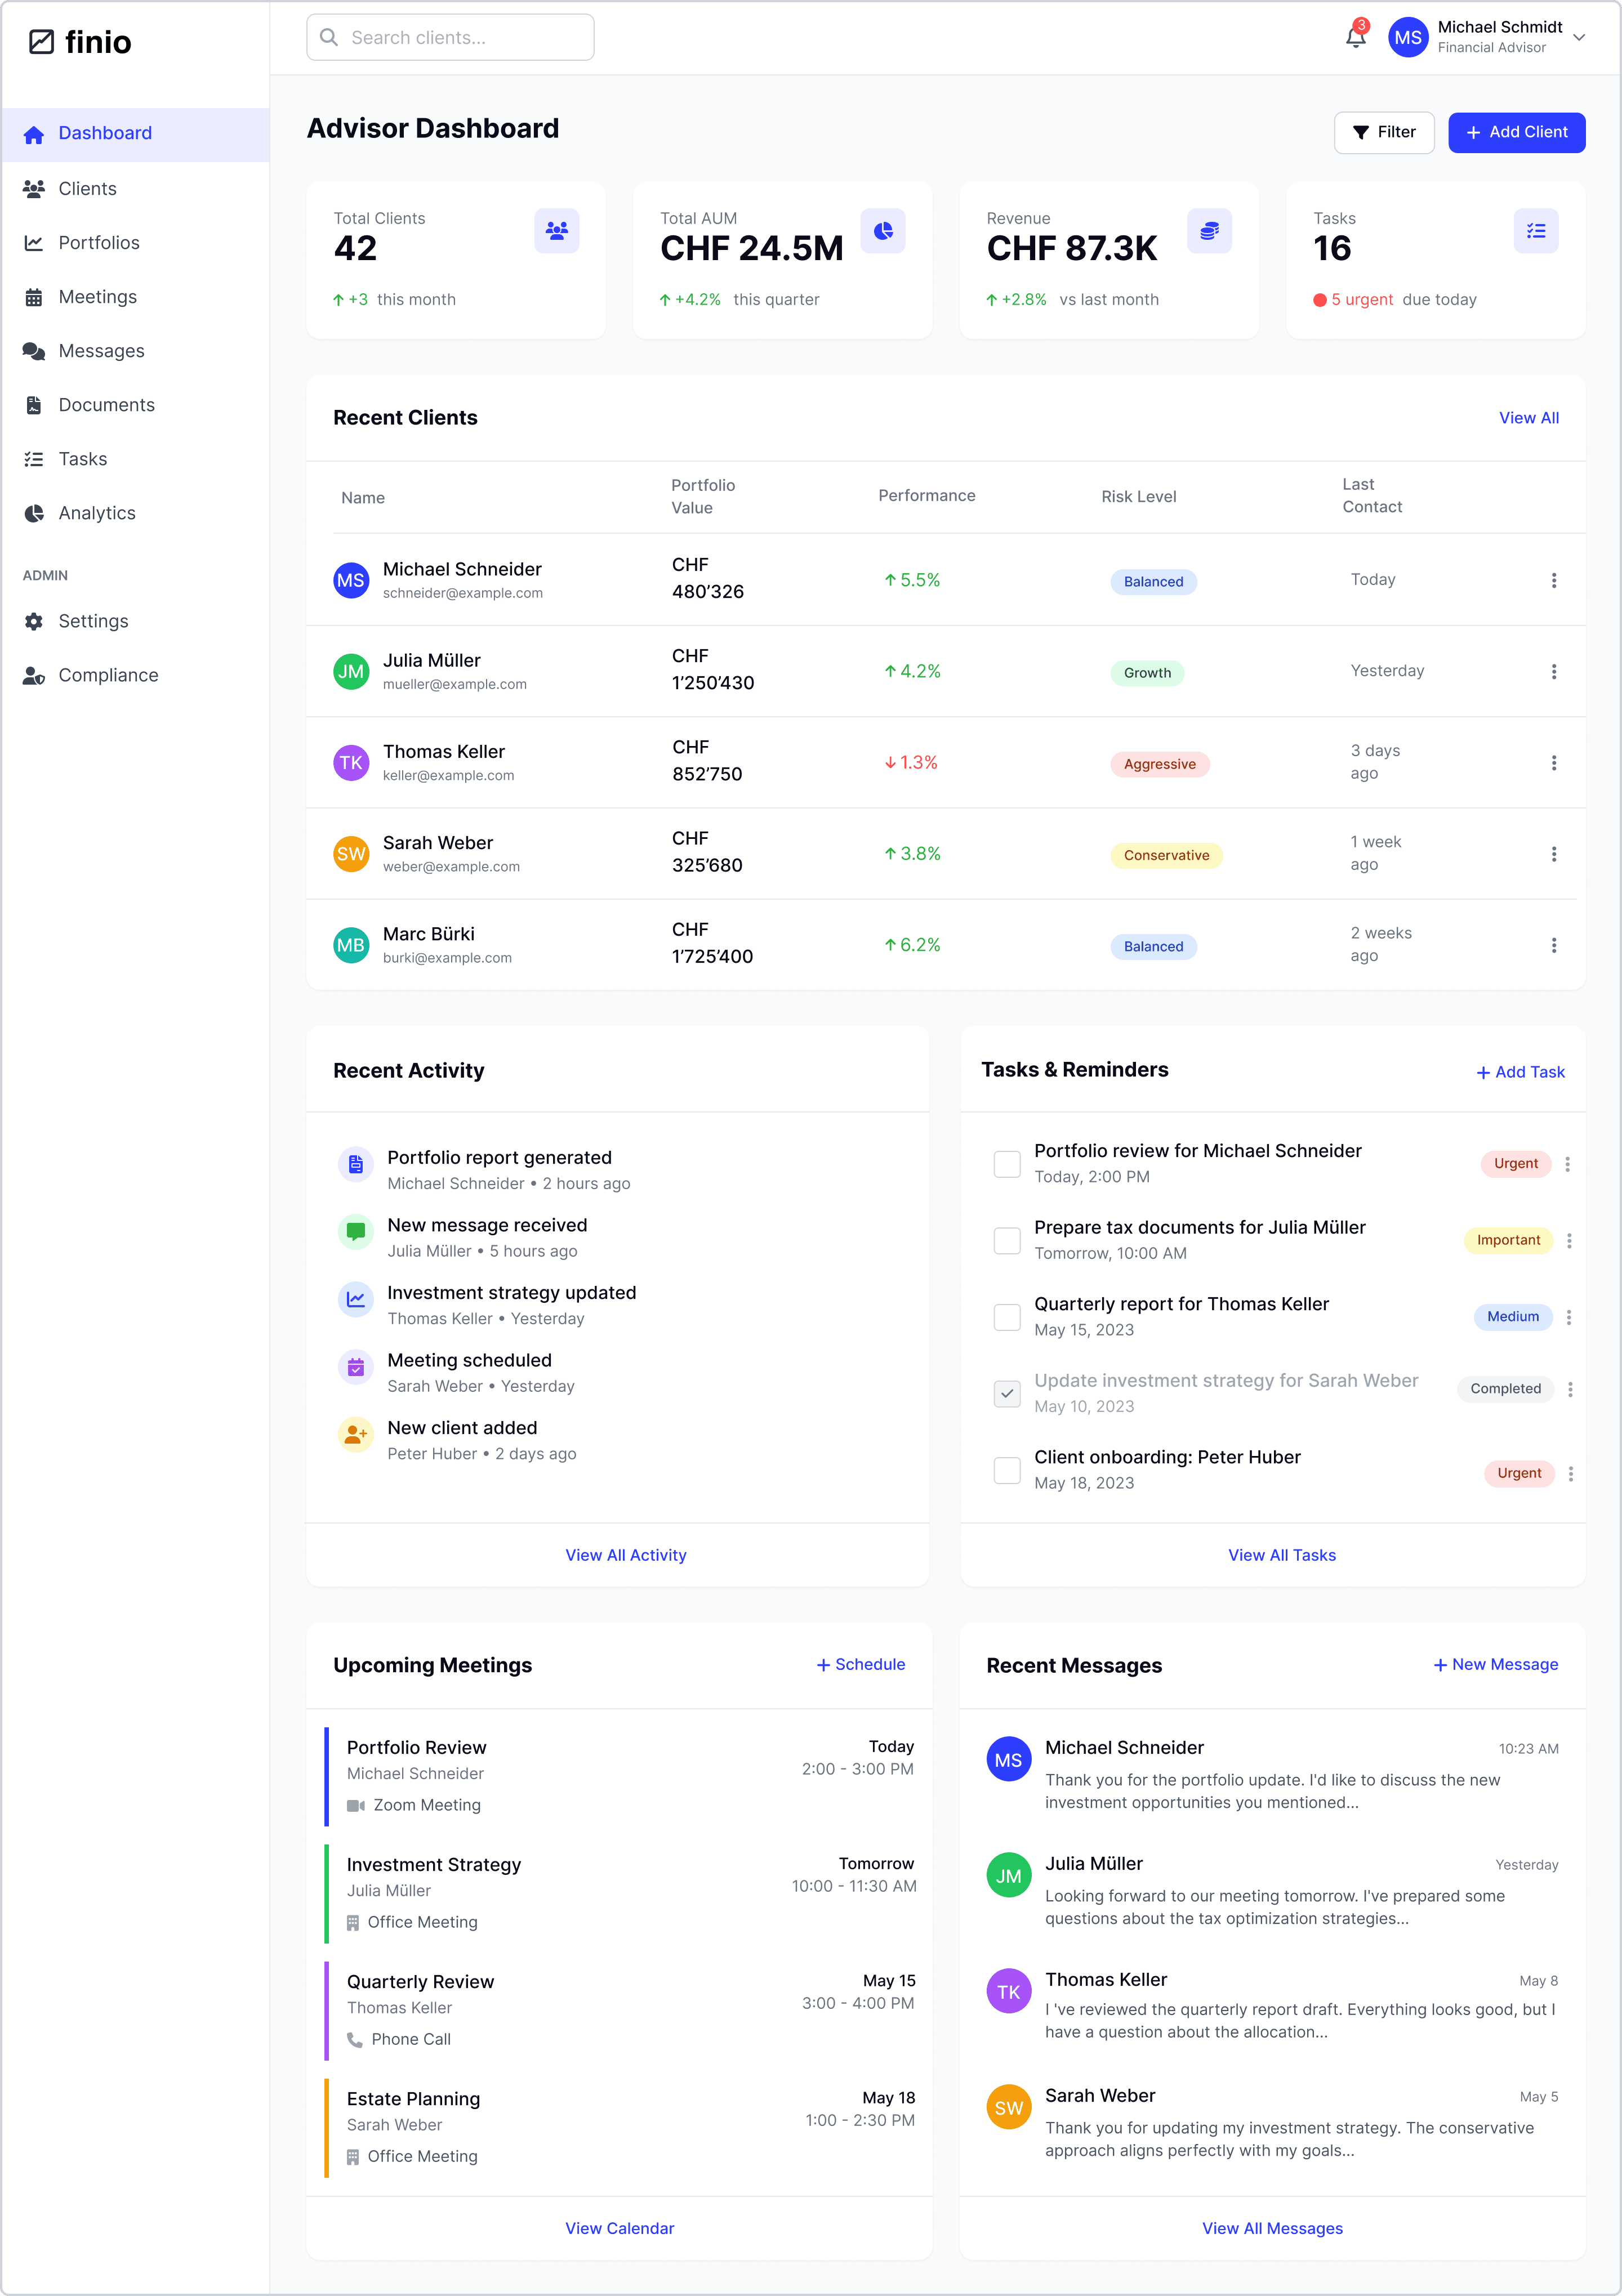Open View All Tasks link
This screenshot has height=2296, width=1622.
pos(1282,1555)
